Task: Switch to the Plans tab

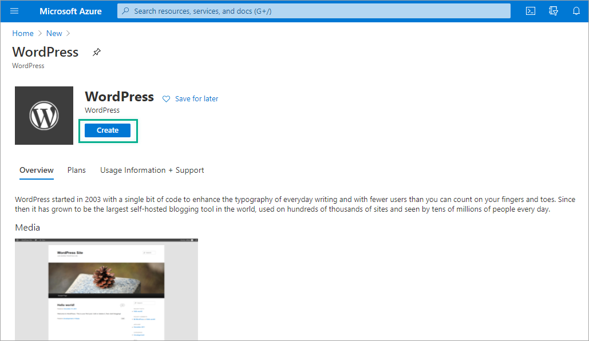Action: (x=77, y=170)
